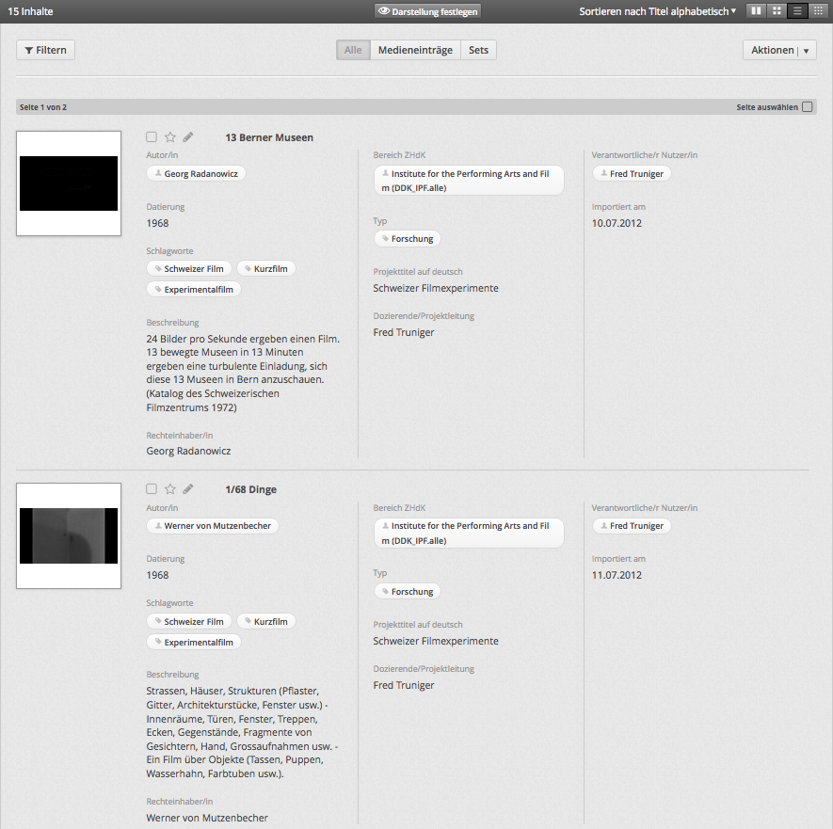Open the 13 Berner Museen title link
The height and width of the screenshot is (829, 833).
(269, 137)
